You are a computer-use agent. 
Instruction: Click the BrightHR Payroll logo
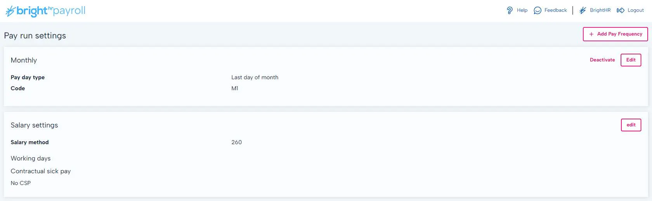click(45, 11)
